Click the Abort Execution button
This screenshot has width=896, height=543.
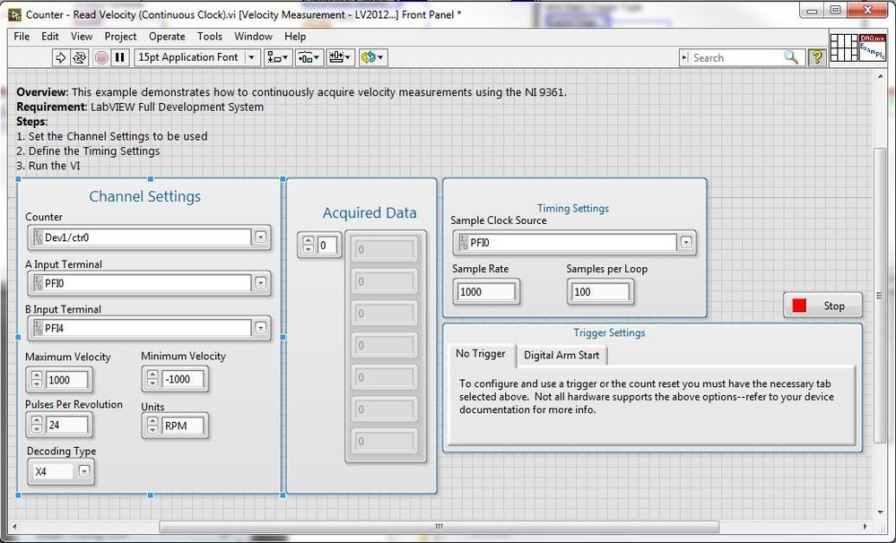(x=101, y=57)
